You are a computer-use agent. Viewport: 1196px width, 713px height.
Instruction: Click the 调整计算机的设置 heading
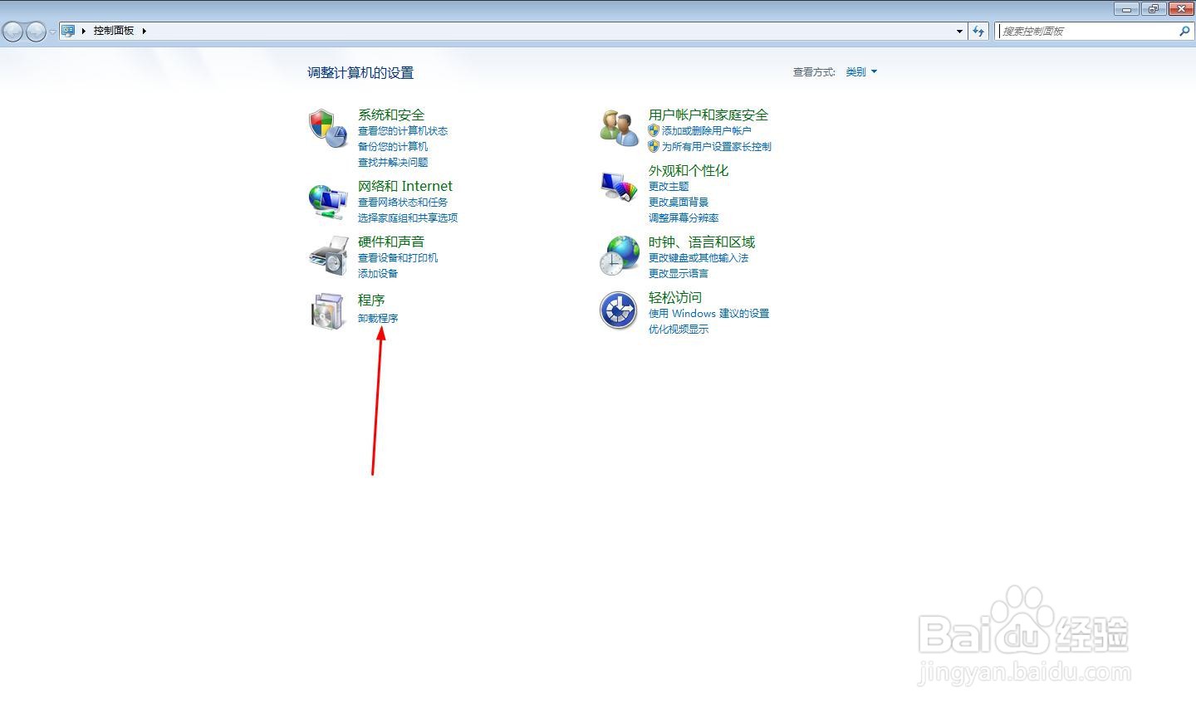tap(360, 73)
